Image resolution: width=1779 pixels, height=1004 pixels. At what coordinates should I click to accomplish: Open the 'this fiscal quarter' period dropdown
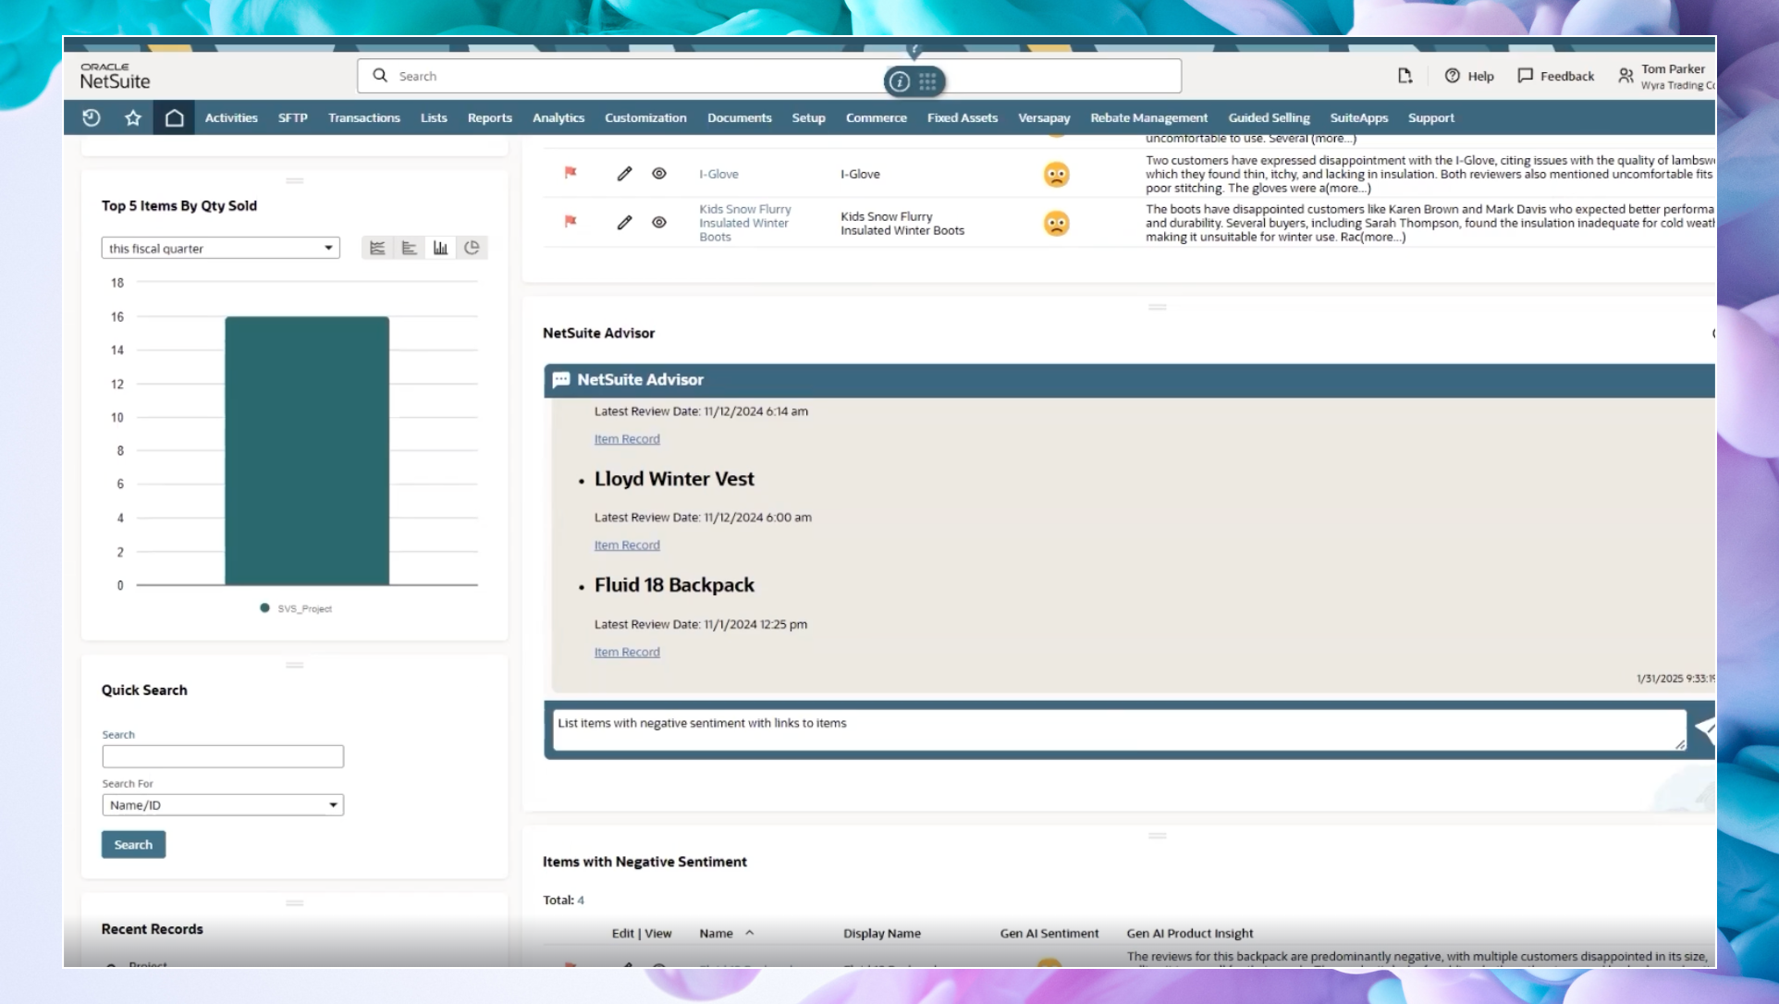(x=220, y=248)
